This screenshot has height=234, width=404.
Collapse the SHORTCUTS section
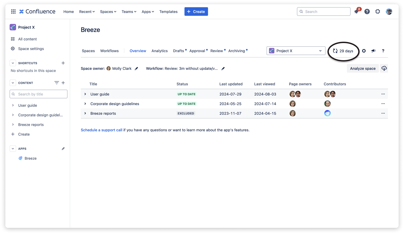click(x=13, y=63)
